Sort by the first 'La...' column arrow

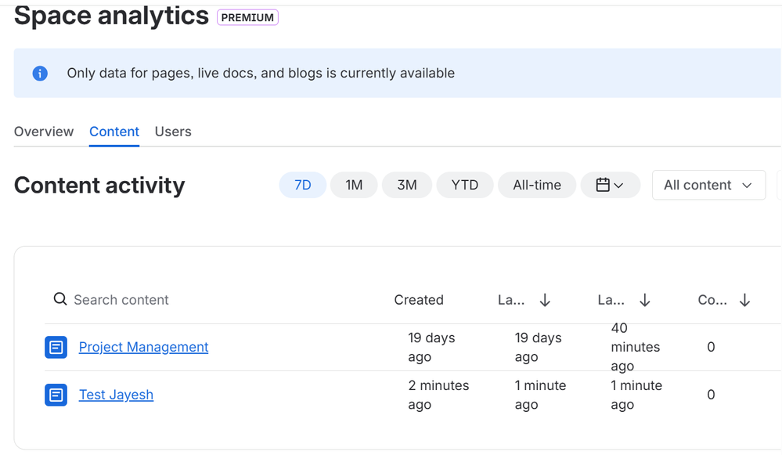pyautogui.click(x=545, y=300)
